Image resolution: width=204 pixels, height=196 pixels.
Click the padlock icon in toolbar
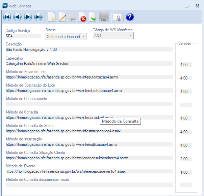pyautogui.click(x=117, y=17)
